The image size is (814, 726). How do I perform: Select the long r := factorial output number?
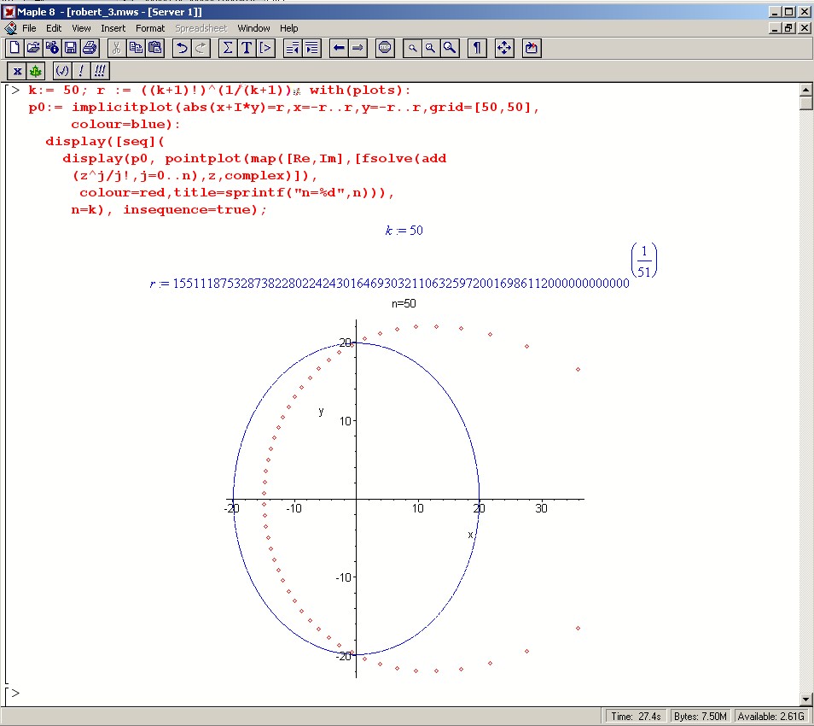pos(401,284)
